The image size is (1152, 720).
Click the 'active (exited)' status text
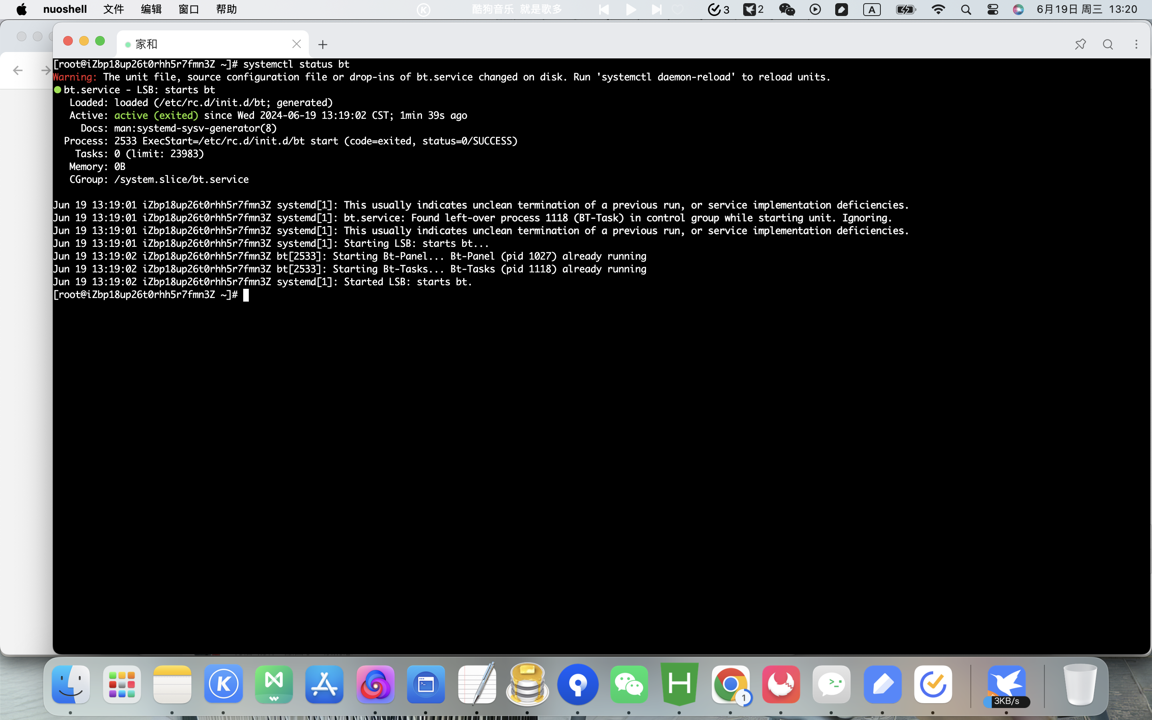click(156, 115)
